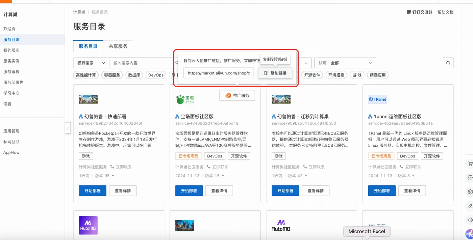This screenshot has width=473, height=240.
Task: Filter by 环境搭建 category tag
Action: pos(337,75)
